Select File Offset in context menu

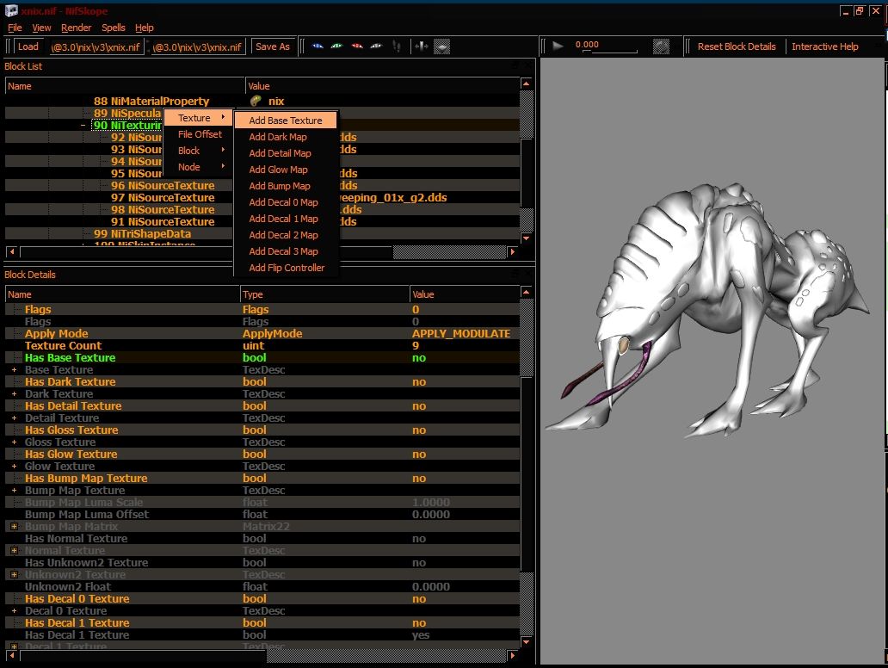pyautogui.click(x=200, y=134)
